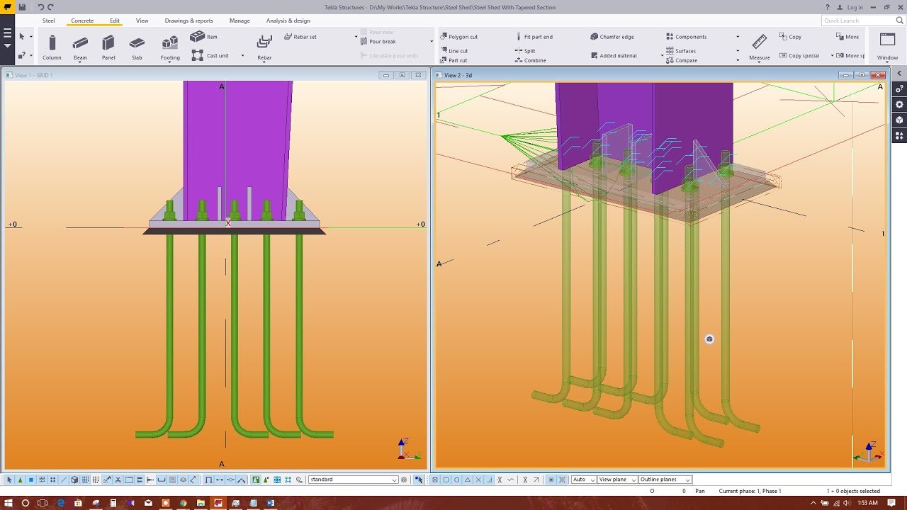Click the Undo arrow
This screenshot has width=907, height=510.
pos(40,7)
